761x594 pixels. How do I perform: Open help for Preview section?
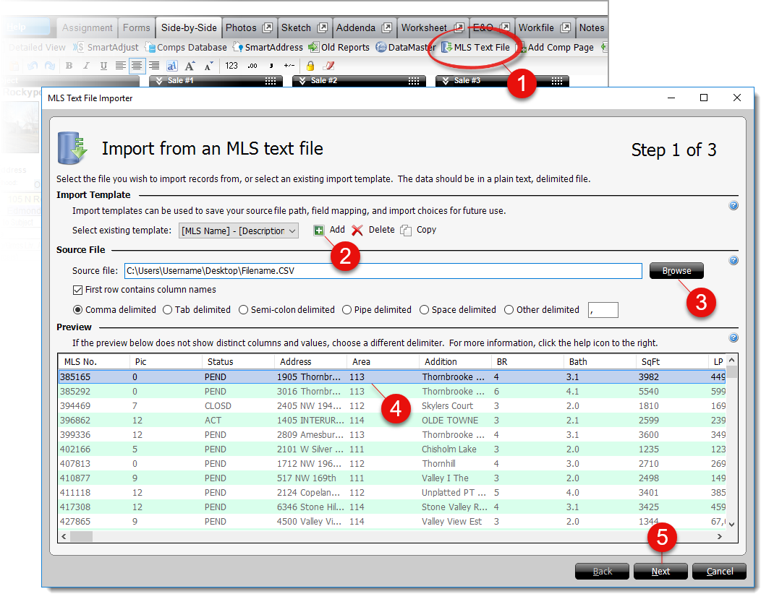tap(734, 337)
